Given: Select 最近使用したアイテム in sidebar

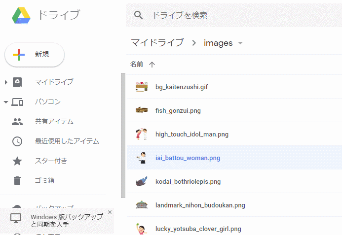Looking at the screenshot, I should (x=67, y=141).
